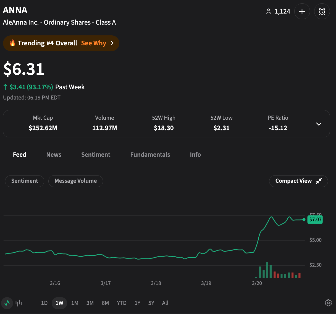Select the 1D time range
Image resolution: width=336 pixels, height=314 pixels.
tap(44, 303)
